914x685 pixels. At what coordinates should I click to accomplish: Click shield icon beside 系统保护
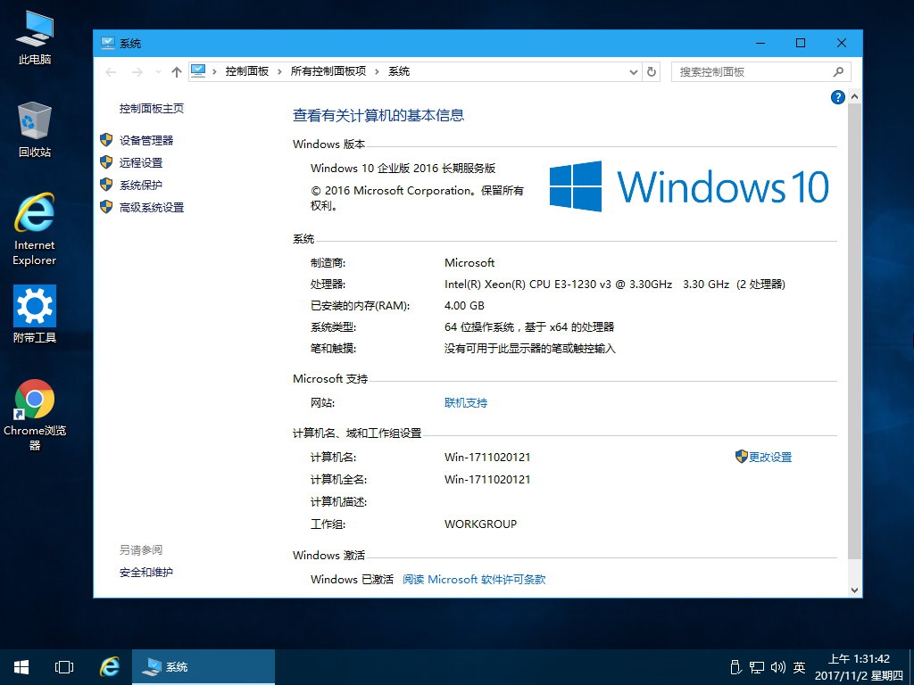pyautogui.click(x=106, y=185)
